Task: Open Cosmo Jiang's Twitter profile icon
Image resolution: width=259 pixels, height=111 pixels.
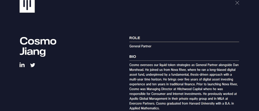Action: point(33,65)
